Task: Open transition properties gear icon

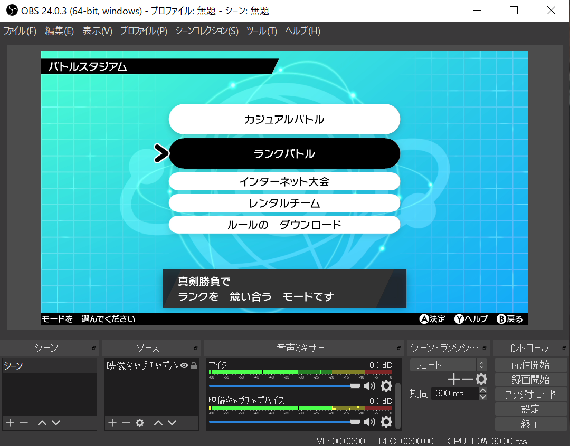Action: [x=481, y=379]
